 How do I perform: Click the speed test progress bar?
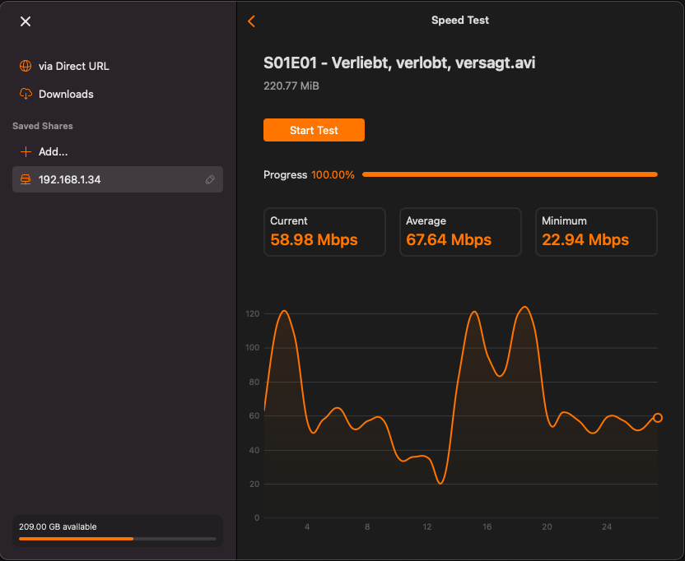(509, 174)
